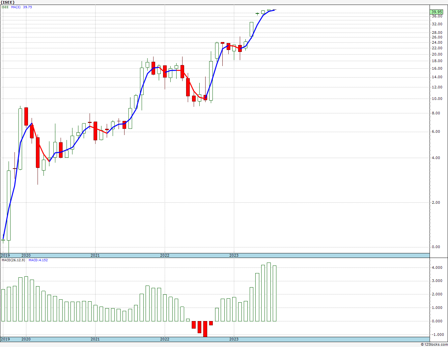Select the 14.00 price axis label

tap(437, 77)
